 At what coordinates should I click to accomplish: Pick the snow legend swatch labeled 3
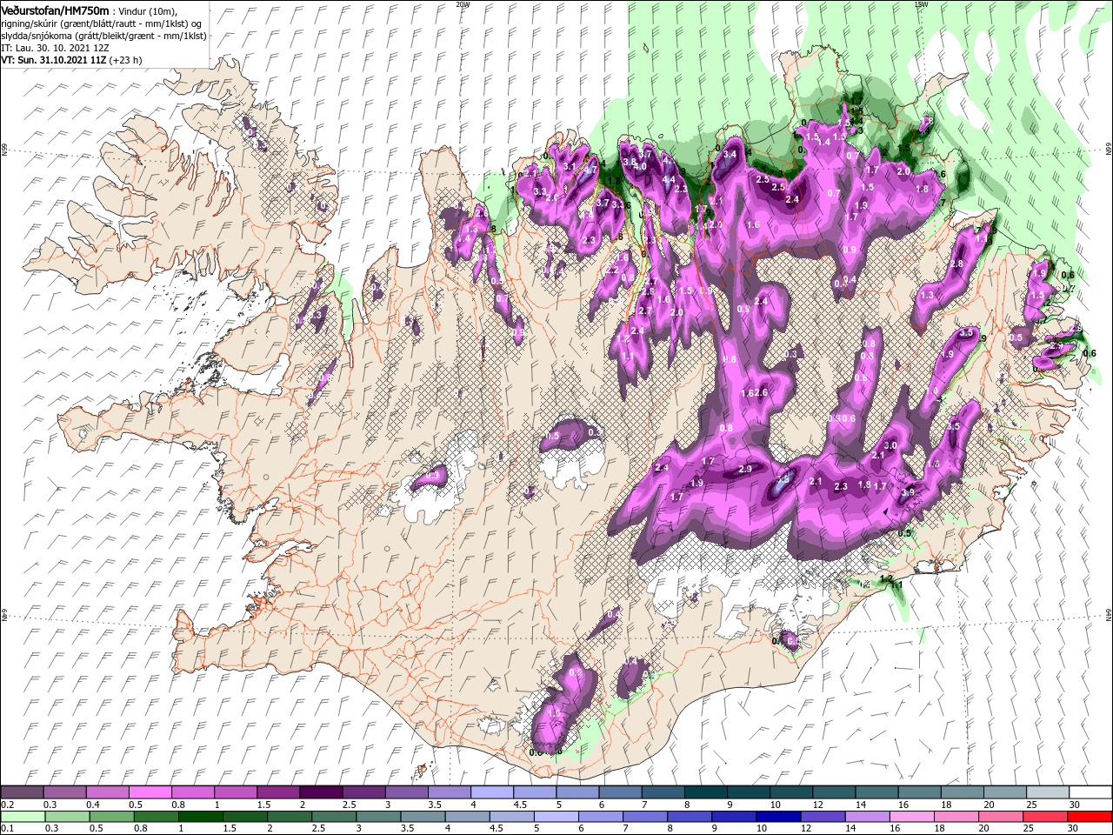(405, 792)
